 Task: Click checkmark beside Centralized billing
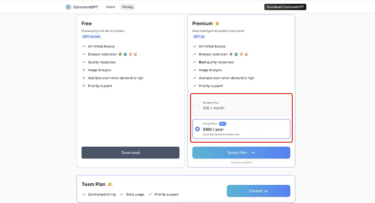[84, 194]
